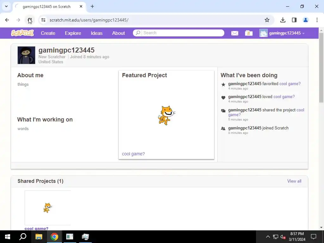Click the joined Scratch people icon
Screen dimensions: 324x243
[223, 128]
